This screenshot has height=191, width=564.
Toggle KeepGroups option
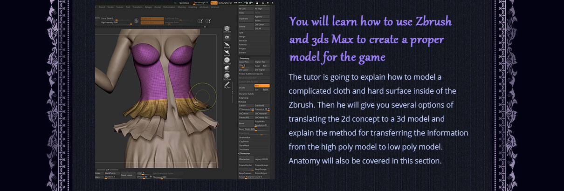click(x=261, y=169)
